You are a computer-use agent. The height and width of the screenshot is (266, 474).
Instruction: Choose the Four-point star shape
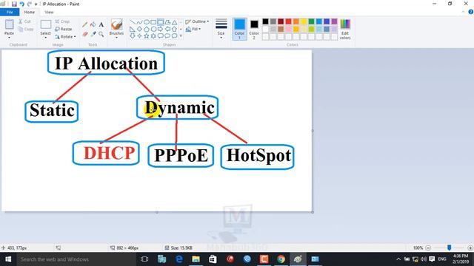(139, 36)
